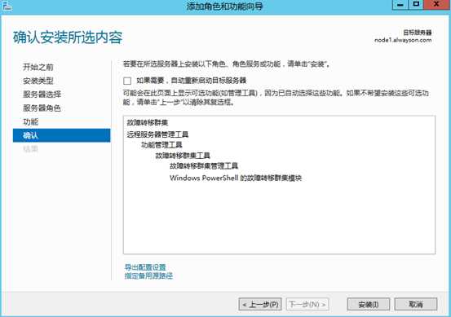Check the auto-restart target server checkbox

(x=127, y=81)
